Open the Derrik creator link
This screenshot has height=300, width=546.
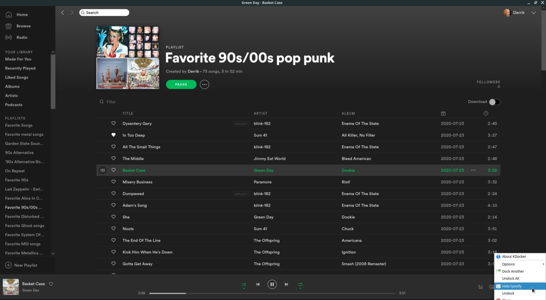tap(193, 71)
